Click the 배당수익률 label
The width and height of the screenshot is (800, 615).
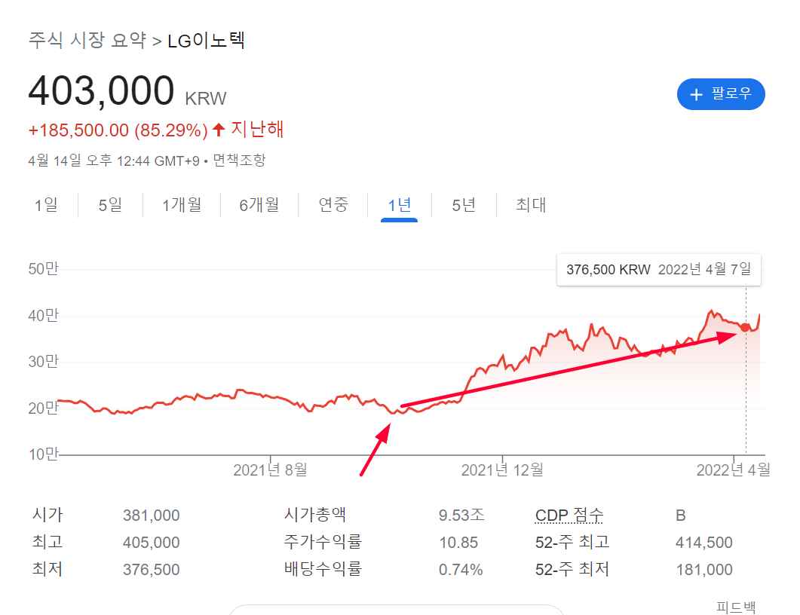coord(323,568)
